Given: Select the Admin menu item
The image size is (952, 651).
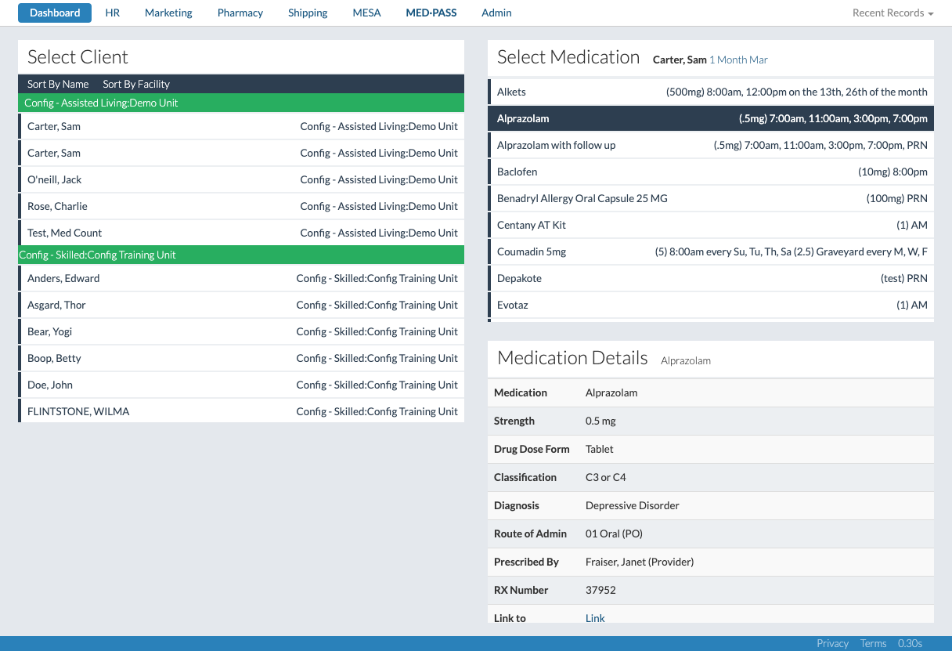Looking at the screenshot, I should (496, 13).
